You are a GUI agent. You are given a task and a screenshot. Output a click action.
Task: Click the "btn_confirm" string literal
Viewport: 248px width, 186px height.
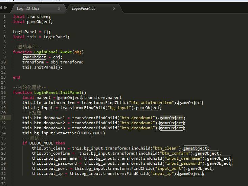(x=175, y=153)
